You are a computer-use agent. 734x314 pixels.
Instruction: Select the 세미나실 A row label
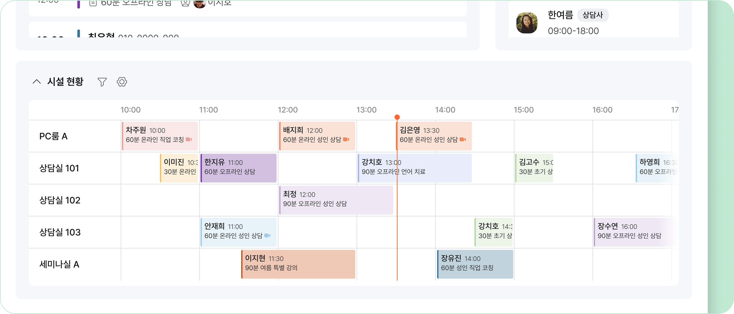click(x=59, y=264)
